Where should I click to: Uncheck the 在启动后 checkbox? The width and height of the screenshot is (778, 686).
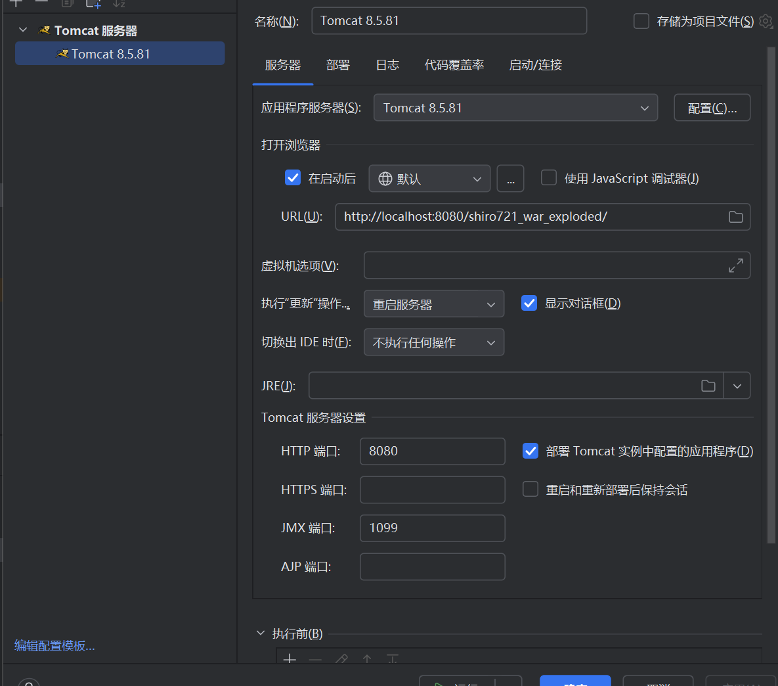pyautogui.click(x=293, y=178)
